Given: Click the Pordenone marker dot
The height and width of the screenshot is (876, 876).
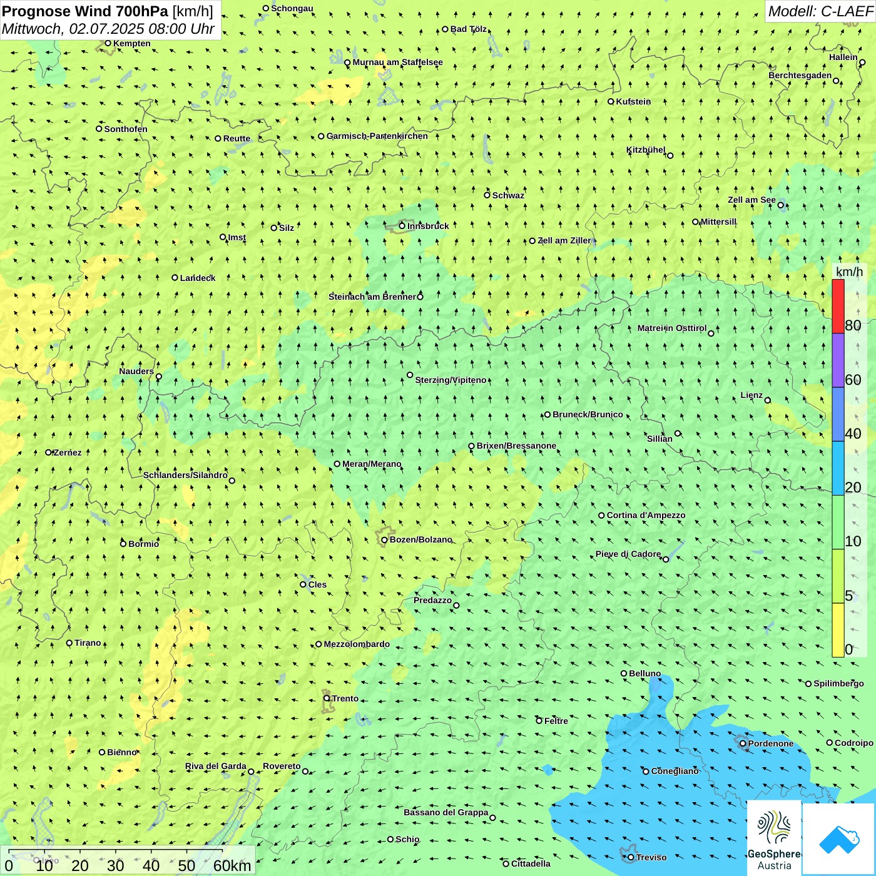Looking at the screenshot, I should tap(743, 743).
